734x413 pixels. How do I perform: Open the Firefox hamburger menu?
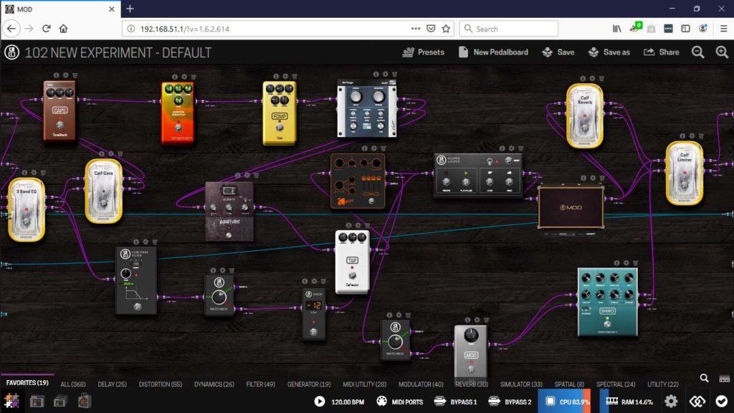pos(723,29)
